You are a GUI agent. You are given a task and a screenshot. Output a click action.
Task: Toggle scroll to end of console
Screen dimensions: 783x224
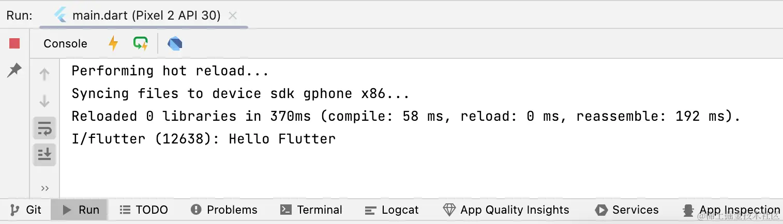point(44,154)
